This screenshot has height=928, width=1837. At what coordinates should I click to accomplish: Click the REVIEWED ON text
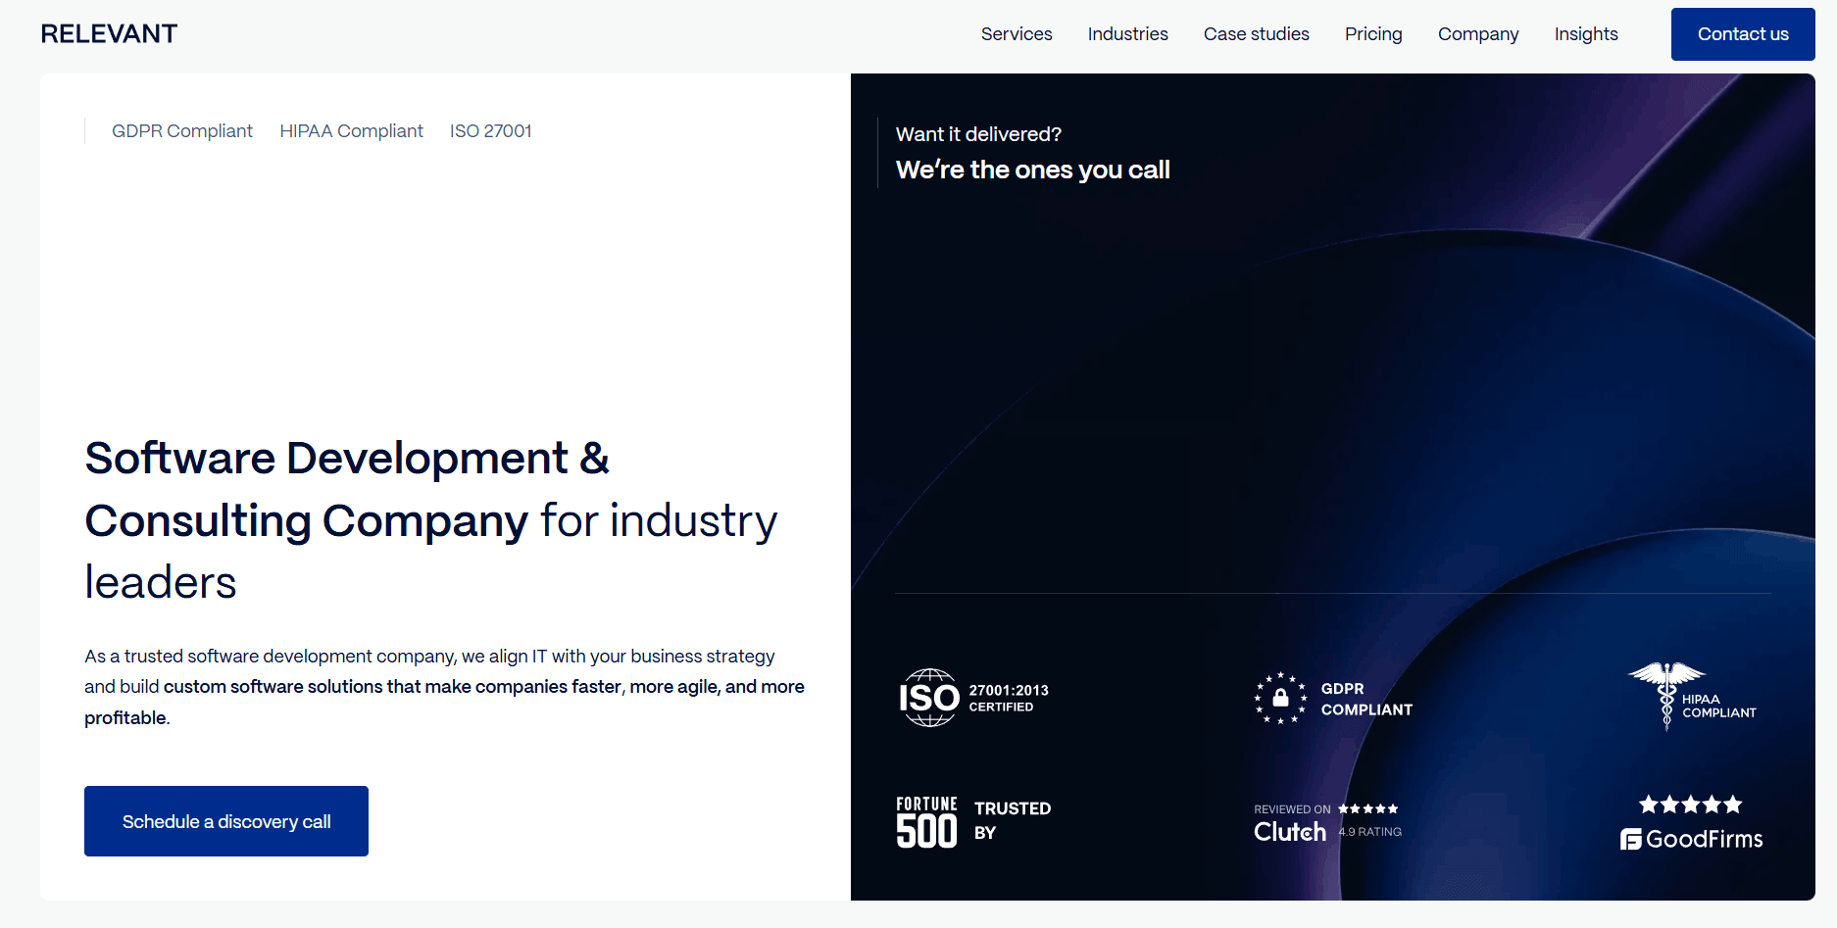click(x=1292, y=809)
